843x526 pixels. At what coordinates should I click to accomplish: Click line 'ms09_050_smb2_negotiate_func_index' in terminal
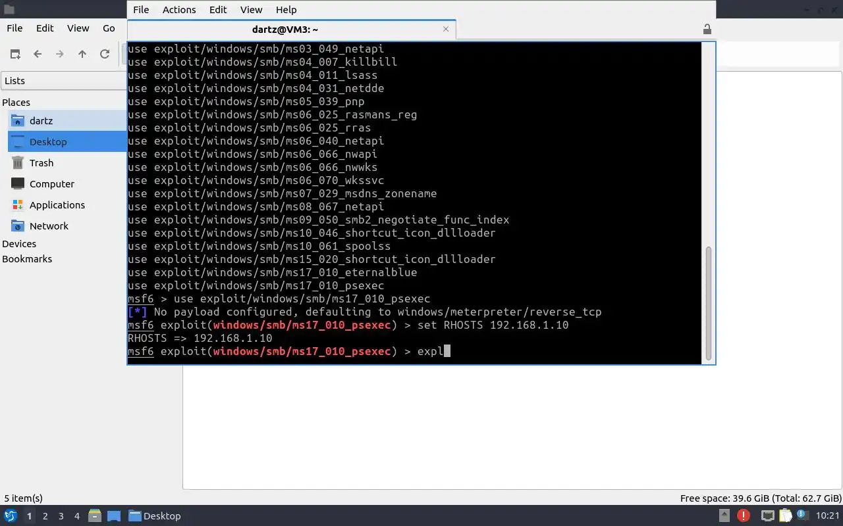[x=318, y=220]
